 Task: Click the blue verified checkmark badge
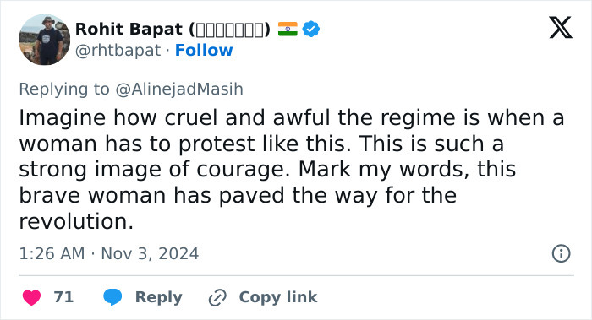311,29
